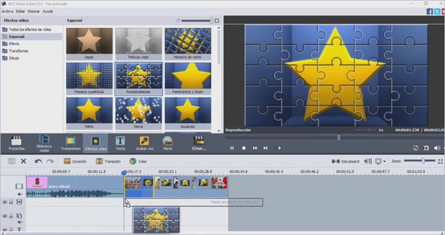Viewport: 445px width, 235px height.
Task: Open the Proyectos section
Action: [17, 143]
